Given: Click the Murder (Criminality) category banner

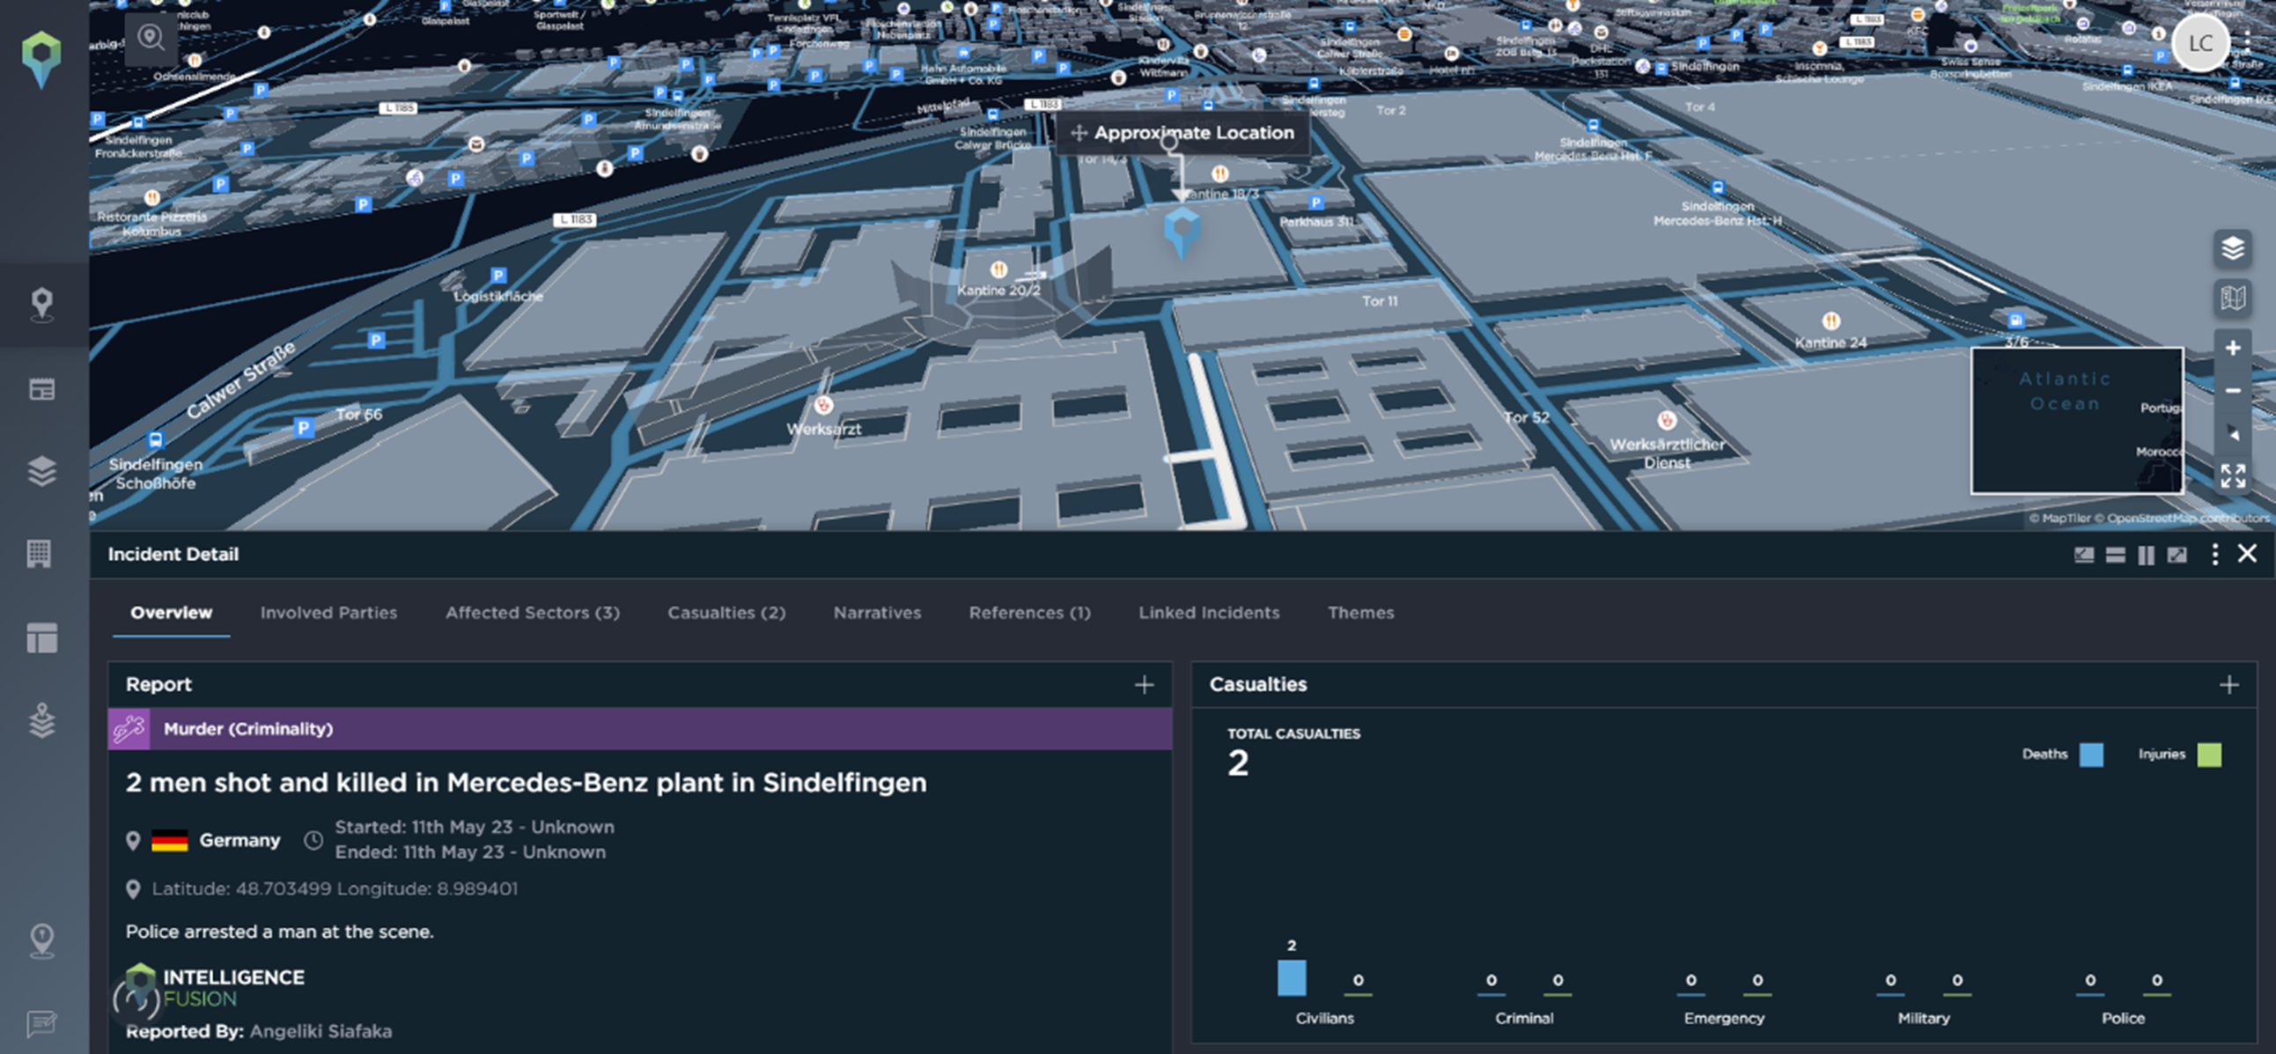Looking at the screenshot, I should click(640, 729).
